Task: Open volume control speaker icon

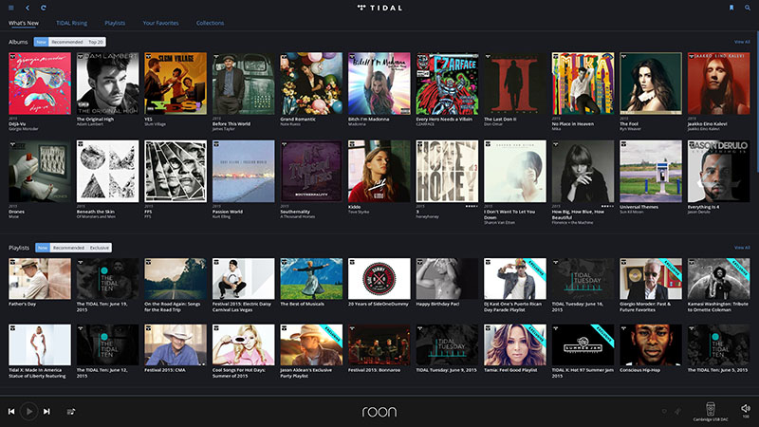Action: [x=746, y=409]
